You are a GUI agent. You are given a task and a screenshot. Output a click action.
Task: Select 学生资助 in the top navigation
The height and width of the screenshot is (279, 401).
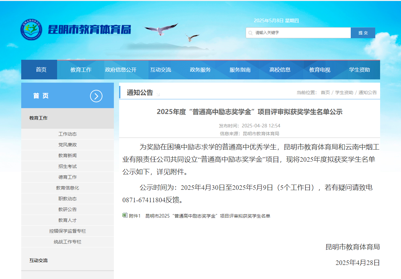[359, 70]
